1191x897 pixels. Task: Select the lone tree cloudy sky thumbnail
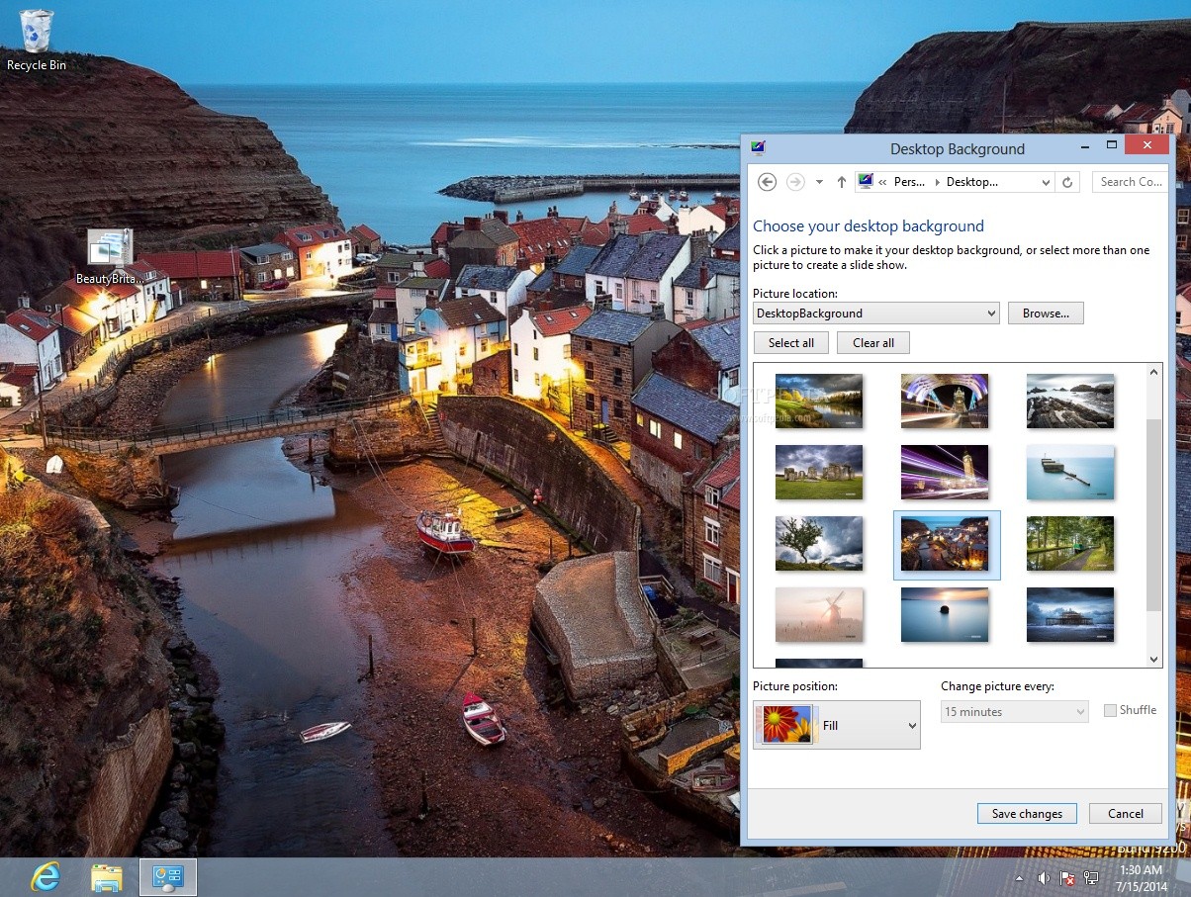coord(819,543)
